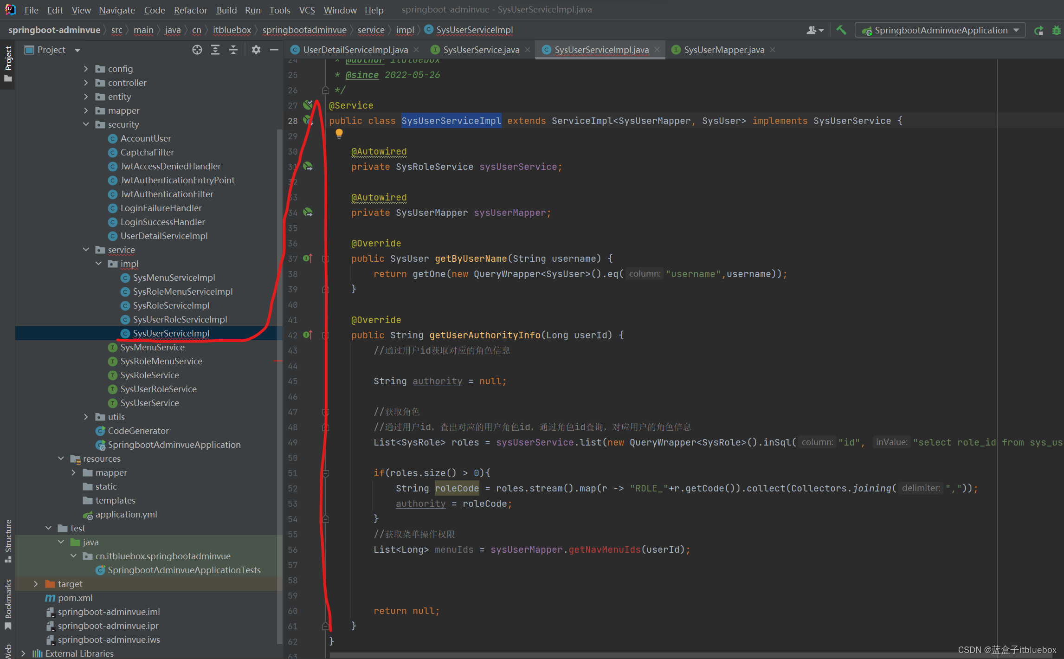
Task: Expand the security folder in project tree
Action: [x=87, y=124]
